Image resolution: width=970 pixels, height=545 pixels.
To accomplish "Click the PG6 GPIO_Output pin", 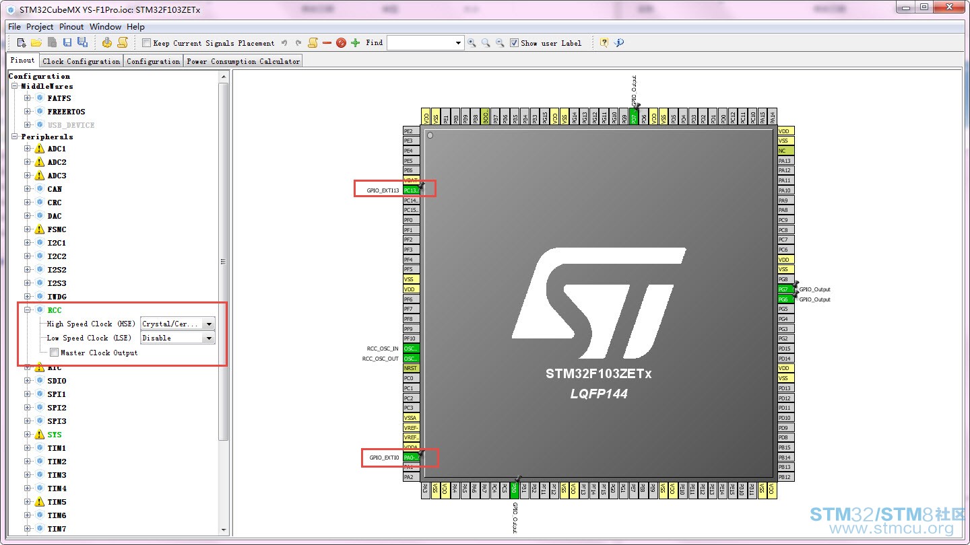I will 786,299.
